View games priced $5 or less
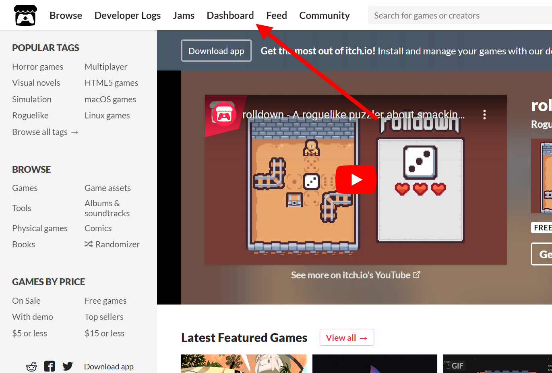Screen dimensions: 552x373 29,334
